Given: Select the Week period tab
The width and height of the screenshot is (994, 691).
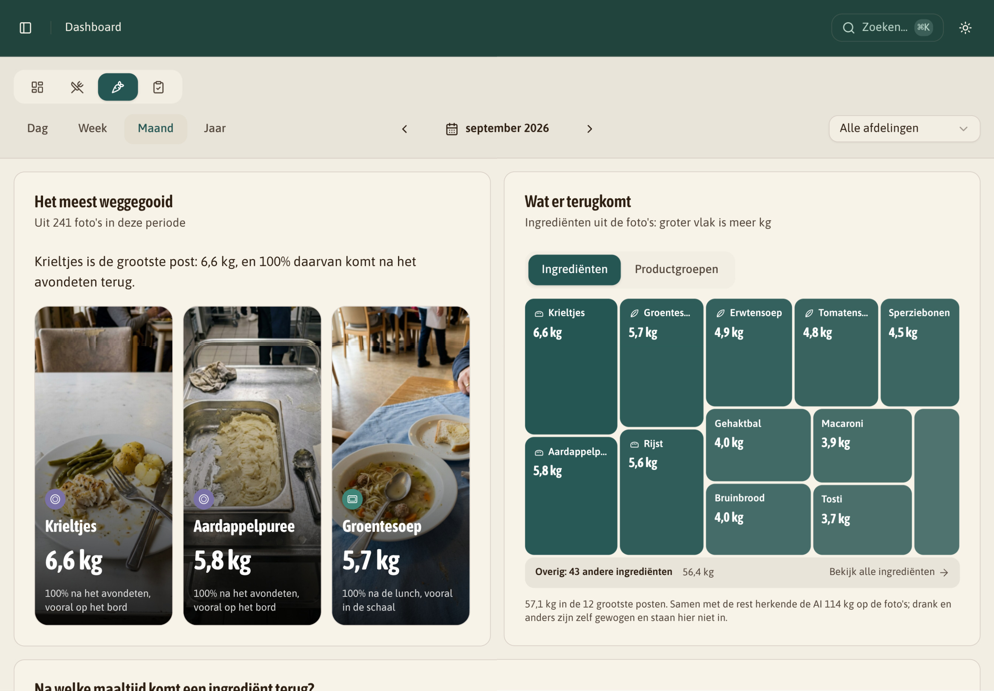Looking at the screenshot, I should pos(93,128).
